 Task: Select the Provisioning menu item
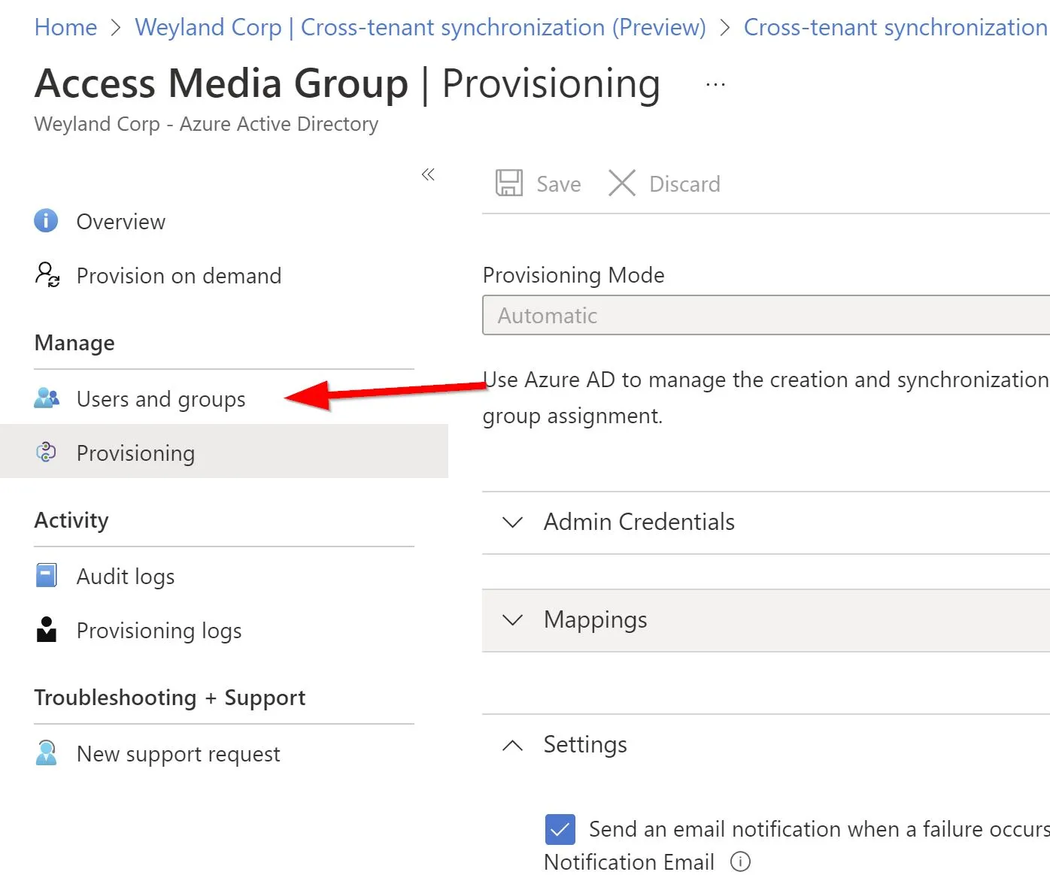224,453
